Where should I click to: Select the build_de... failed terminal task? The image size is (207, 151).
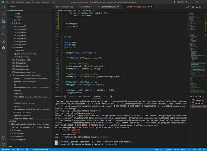[x=199, y=107]
